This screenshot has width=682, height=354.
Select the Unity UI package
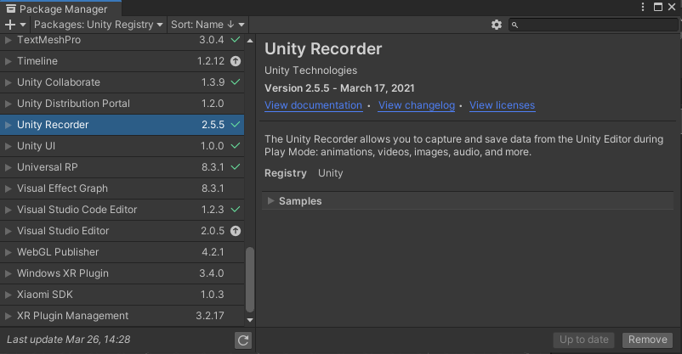tap(122, 146)
